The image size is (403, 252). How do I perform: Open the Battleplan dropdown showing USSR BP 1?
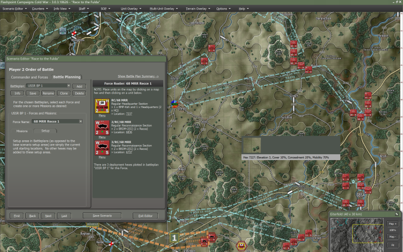click(48, 85)
